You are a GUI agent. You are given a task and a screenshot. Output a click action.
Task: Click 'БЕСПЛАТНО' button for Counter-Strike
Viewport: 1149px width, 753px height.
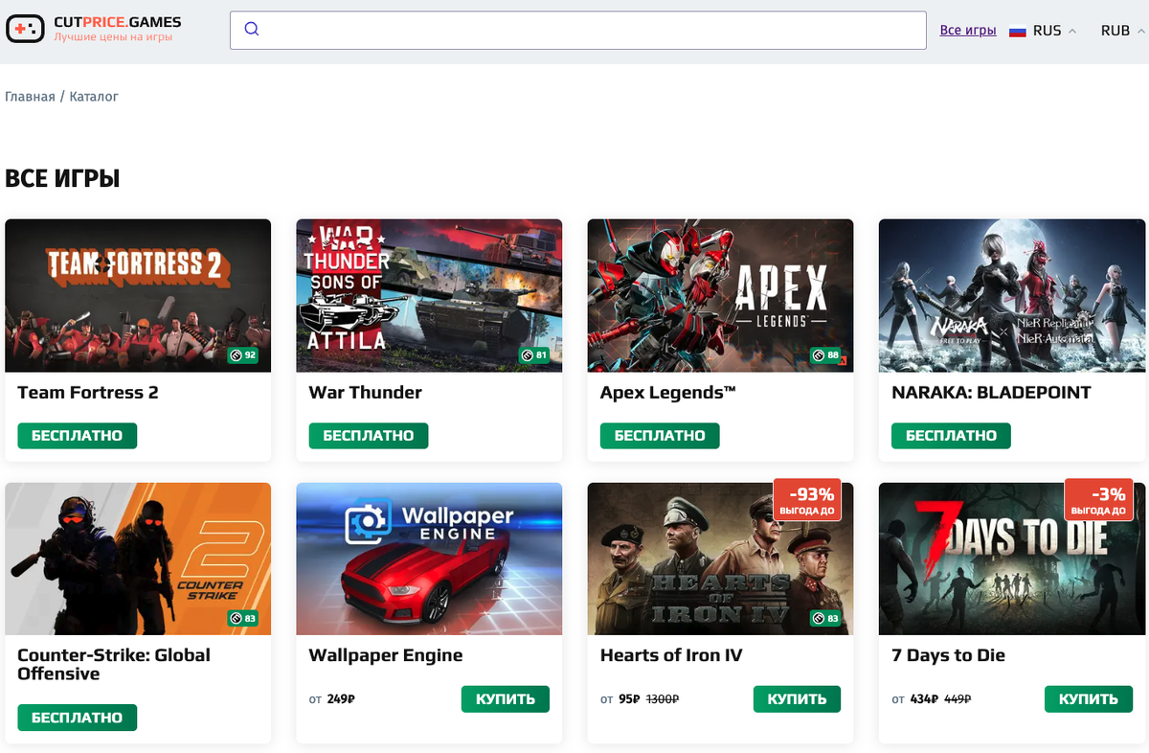[x=78, y=718]
